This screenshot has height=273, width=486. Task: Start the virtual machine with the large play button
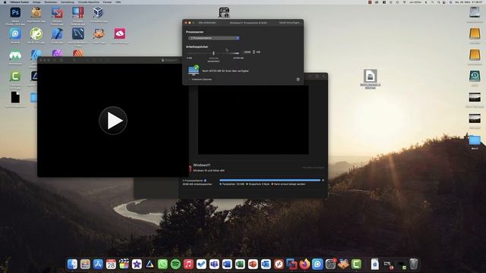click(x=113, y=121)
